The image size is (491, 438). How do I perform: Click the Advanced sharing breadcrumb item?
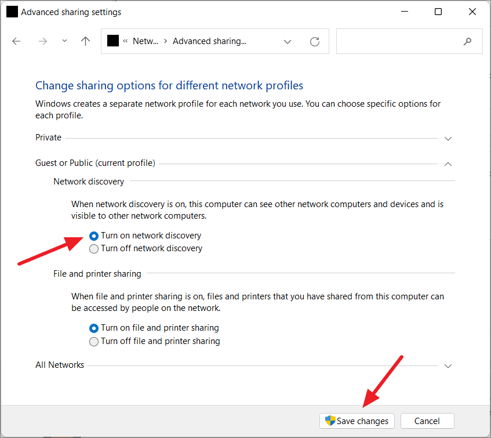tap(209, 41)
